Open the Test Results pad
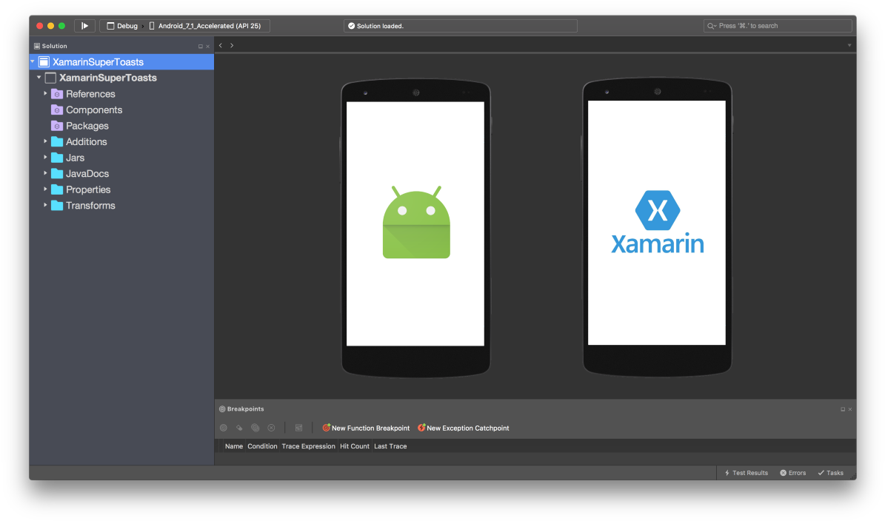Screen dimensions: 885x521 747,473
